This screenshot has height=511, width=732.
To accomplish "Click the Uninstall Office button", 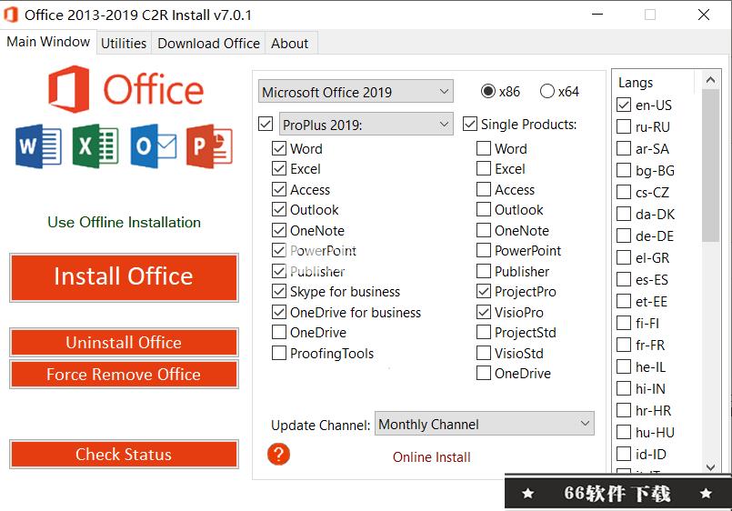I will tap(124, 343).
